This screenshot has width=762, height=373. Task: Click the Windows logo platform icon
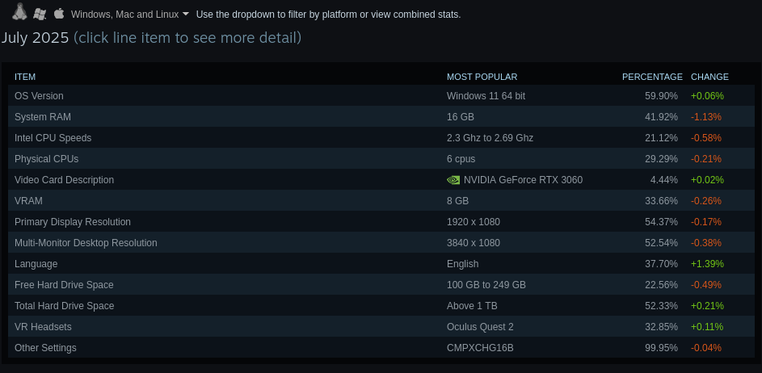coord(40,14)
